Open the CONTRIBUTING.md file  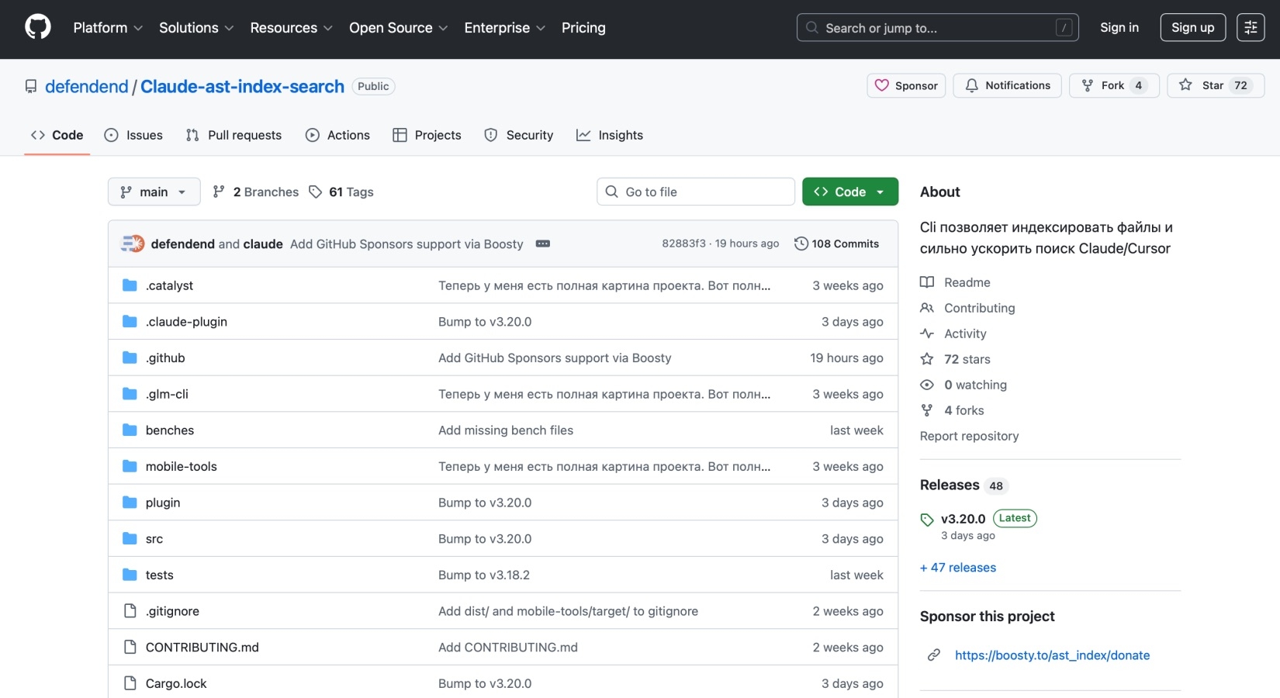pyautogui.click(x=202, y=648)
